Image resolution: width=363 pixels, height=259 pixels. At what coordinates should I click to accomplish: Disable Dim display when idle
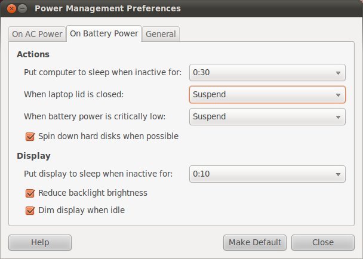click(30, 210)
